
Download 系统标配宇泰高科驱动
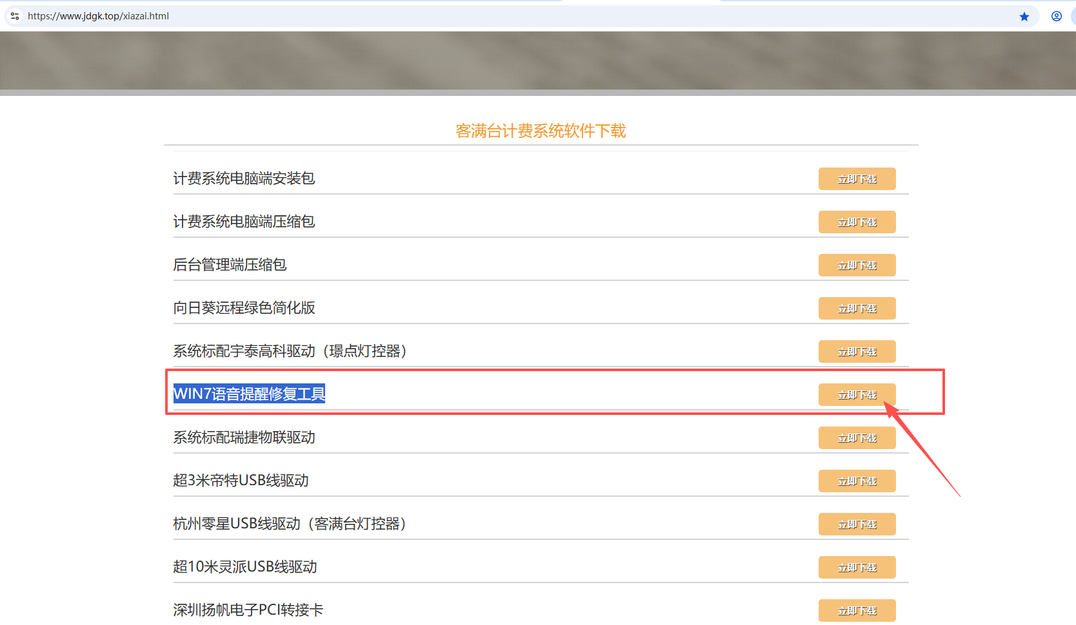coord(857,352)
